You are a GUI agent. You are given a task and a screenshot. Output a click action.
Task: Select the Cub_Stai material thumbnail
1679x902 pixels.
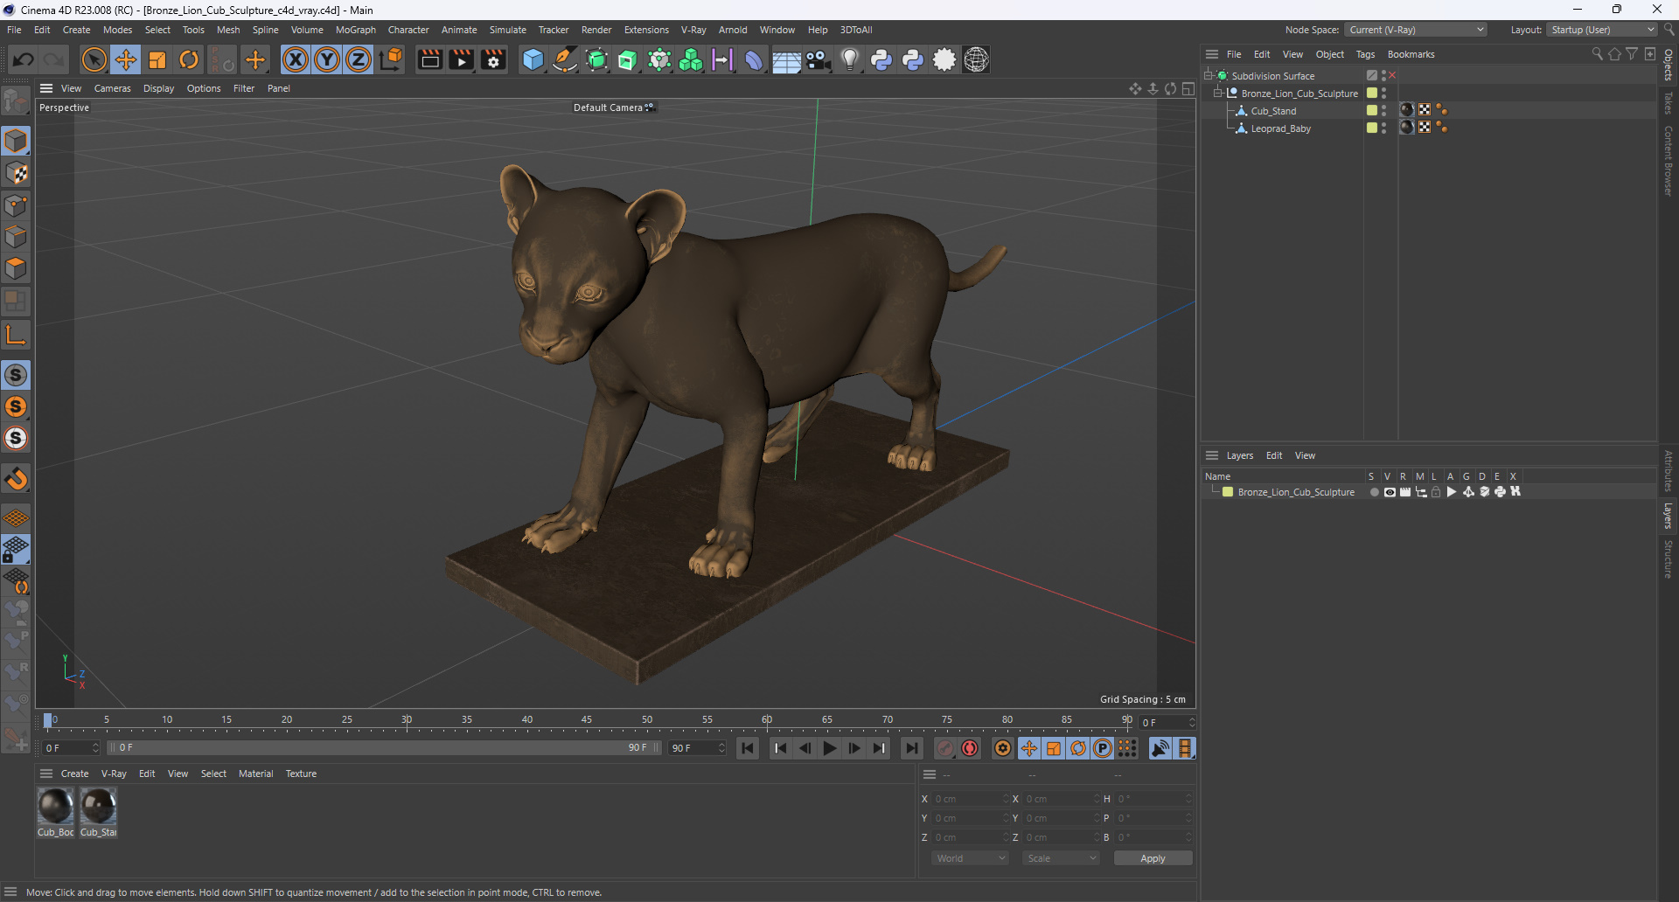[98, 806]
